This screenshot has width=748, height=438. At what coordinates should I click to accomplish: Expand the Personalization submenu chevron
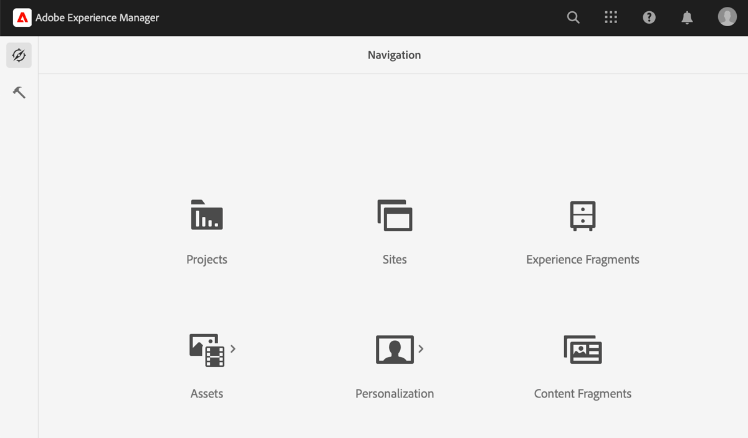421,350
